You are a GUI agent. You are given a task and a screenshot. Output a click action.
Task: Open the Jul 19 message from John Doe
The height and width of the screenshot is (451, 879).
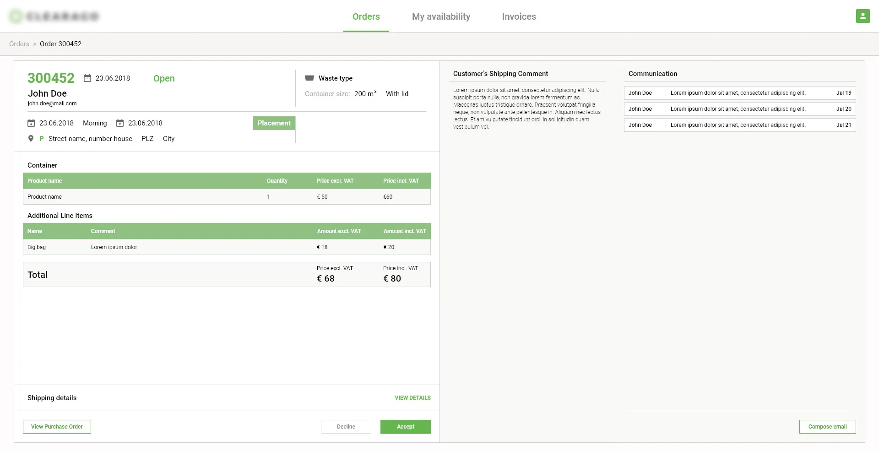pos(739,93)
